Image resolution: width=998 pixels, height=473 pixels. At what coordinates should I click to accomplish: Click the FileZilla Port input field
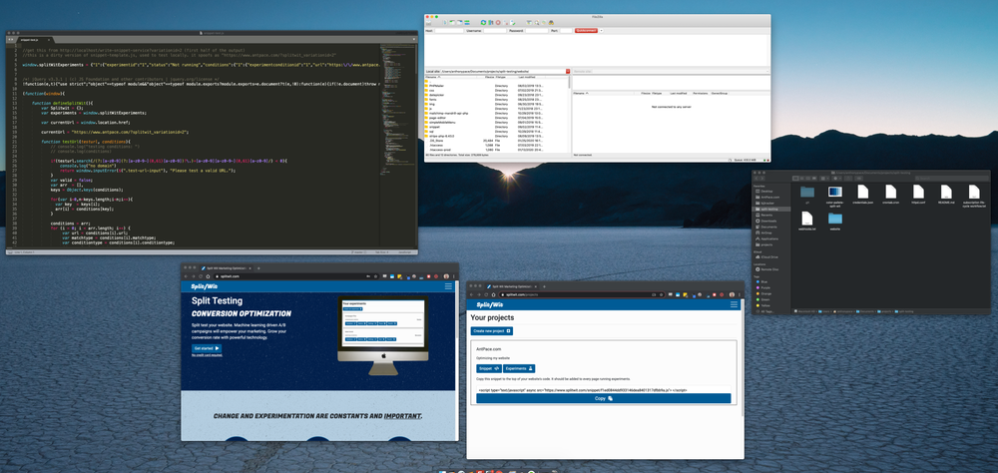click(x=566, y=31)
